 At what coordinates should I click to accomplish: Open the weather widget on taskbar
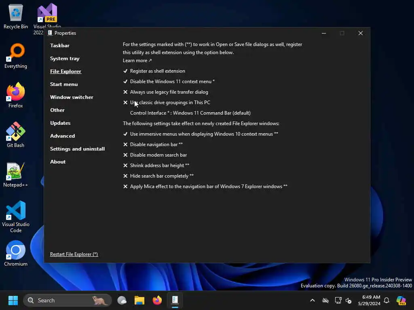click(x=122, y=300)
